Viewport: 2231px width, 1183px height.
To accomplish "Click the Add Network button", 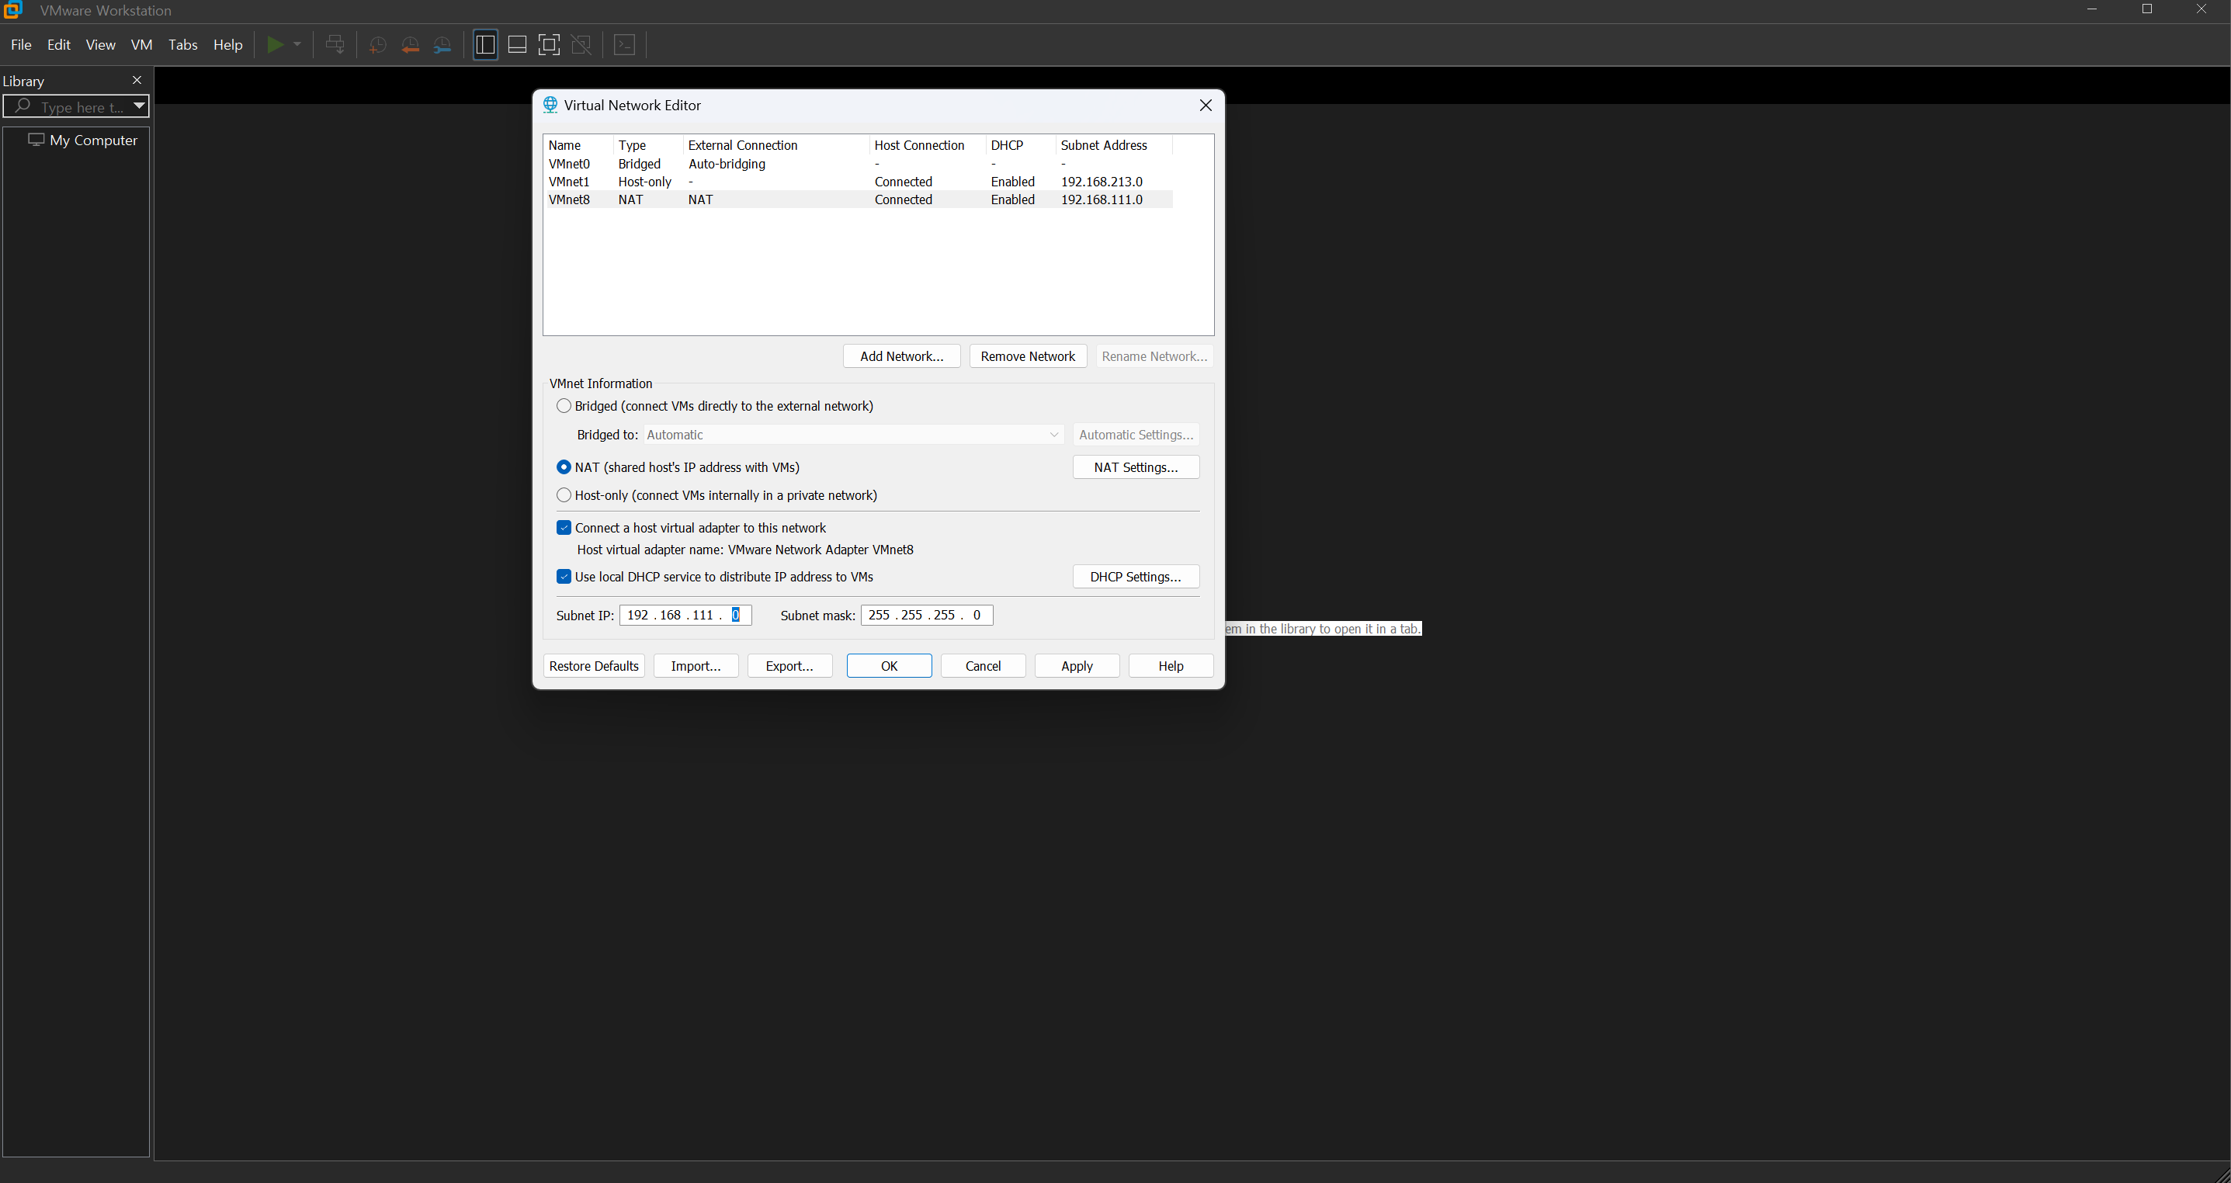I will 900,357.
